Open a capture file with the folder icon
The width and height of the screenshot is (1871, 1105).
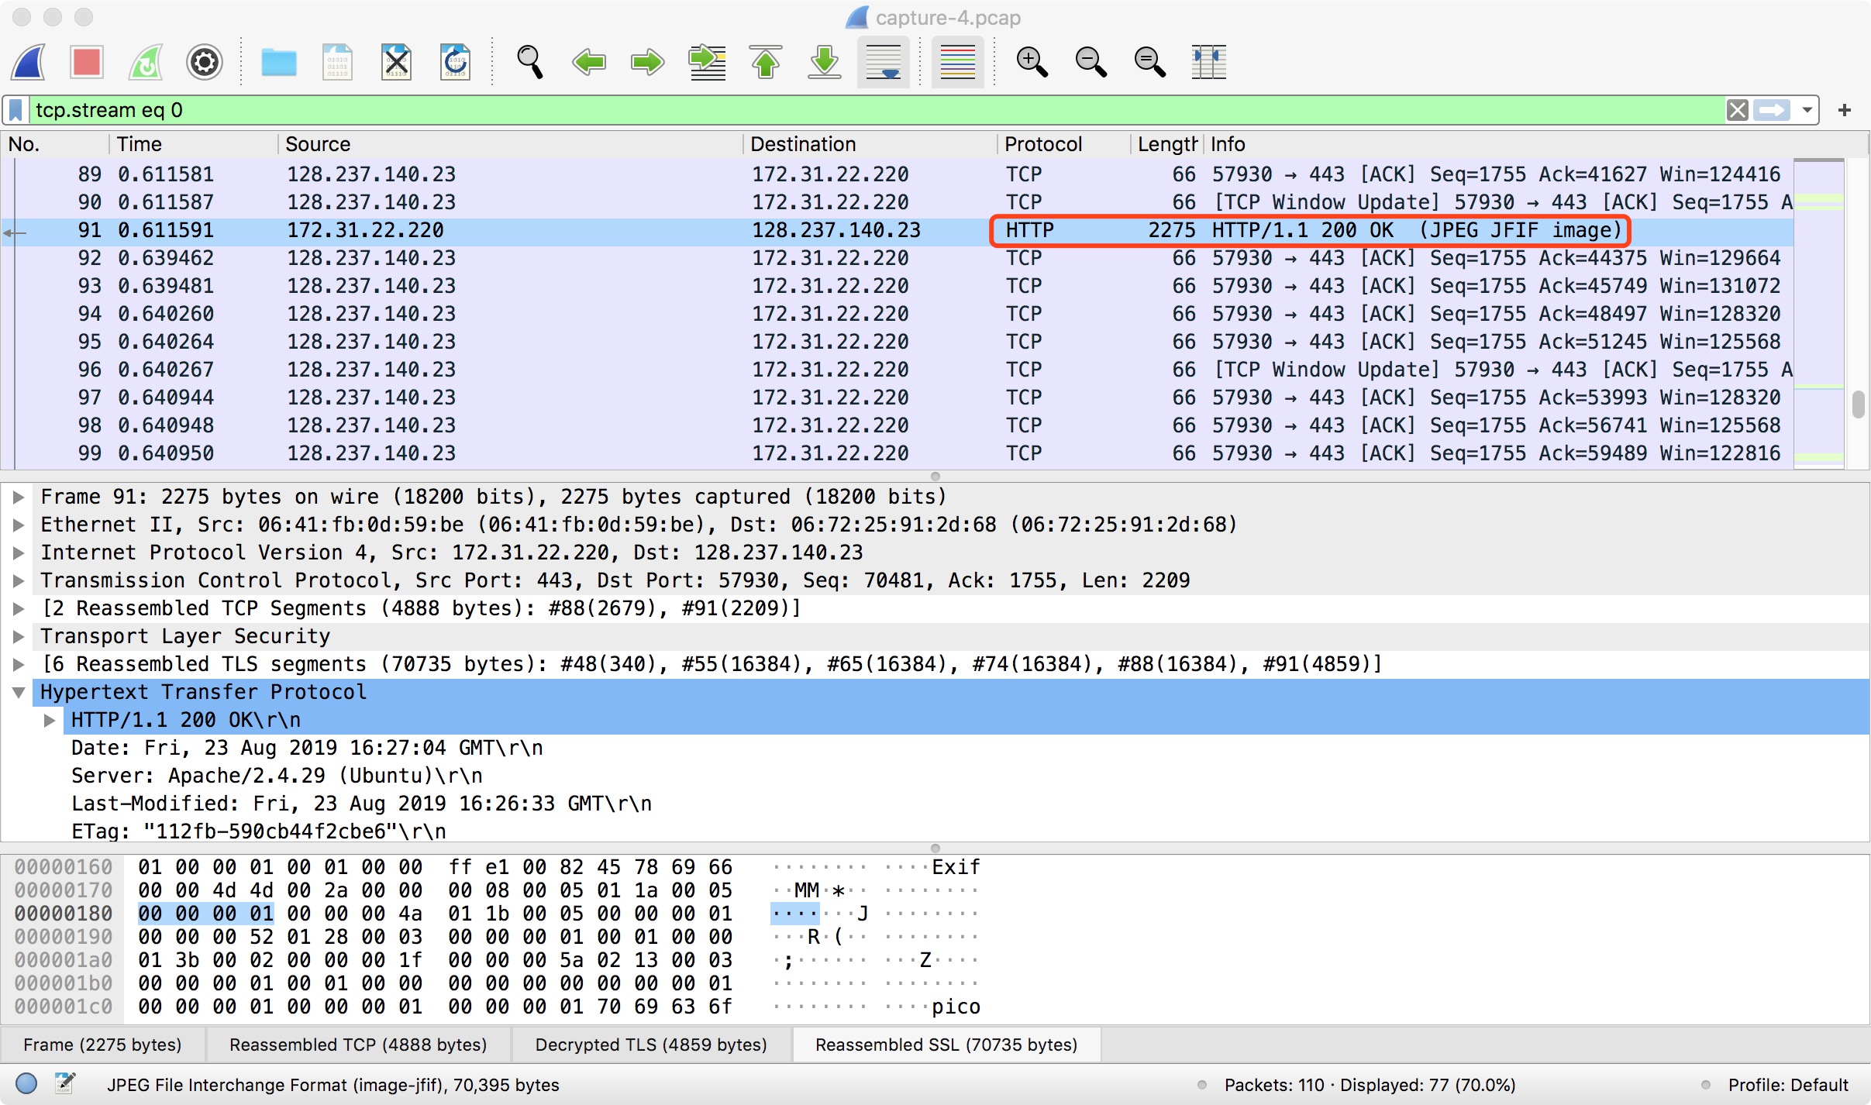coord(279,62)
